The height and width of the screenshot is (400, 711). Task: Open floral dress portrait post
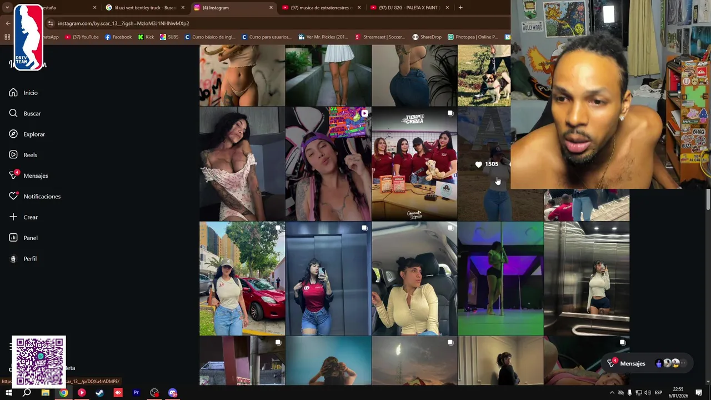[x=242, y=164]
